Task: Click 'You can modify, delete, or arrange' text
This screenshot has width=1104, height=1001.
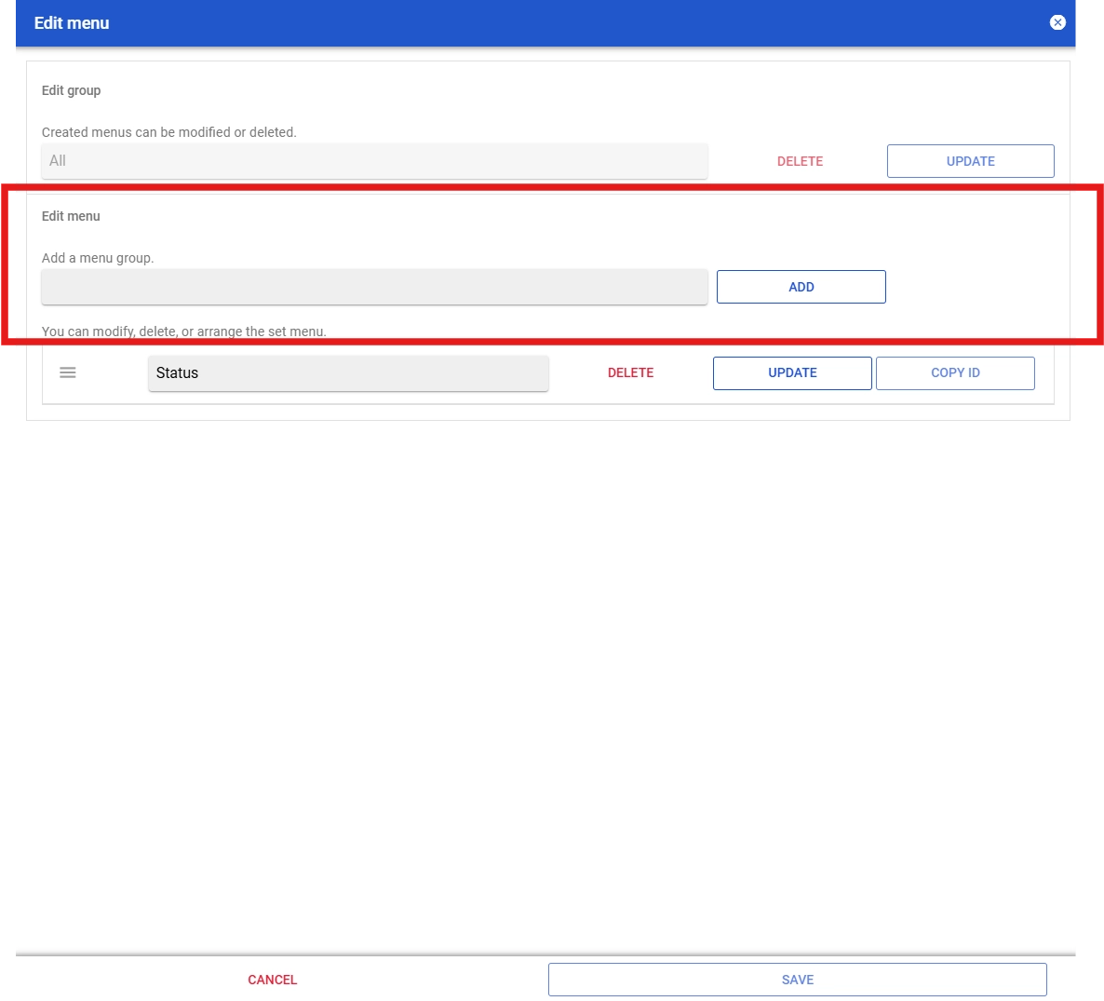Action: pyautogui.click(x=183, y=331)
